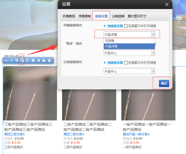This screenshot has width=186, height=154.
Task: Click the 测试三级分类b category link
Action: (x=15, y=134)
